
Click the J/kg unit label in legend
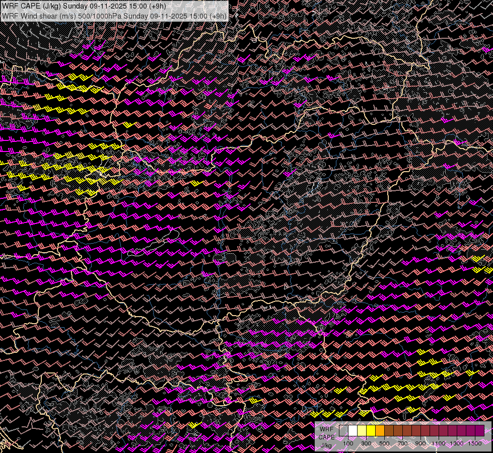click(x=326, y=445)
